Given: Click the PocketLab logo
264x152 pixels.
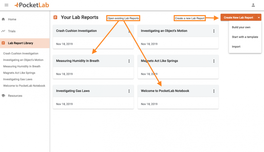Looking at the screenshot, I should [x=32, y=5].
